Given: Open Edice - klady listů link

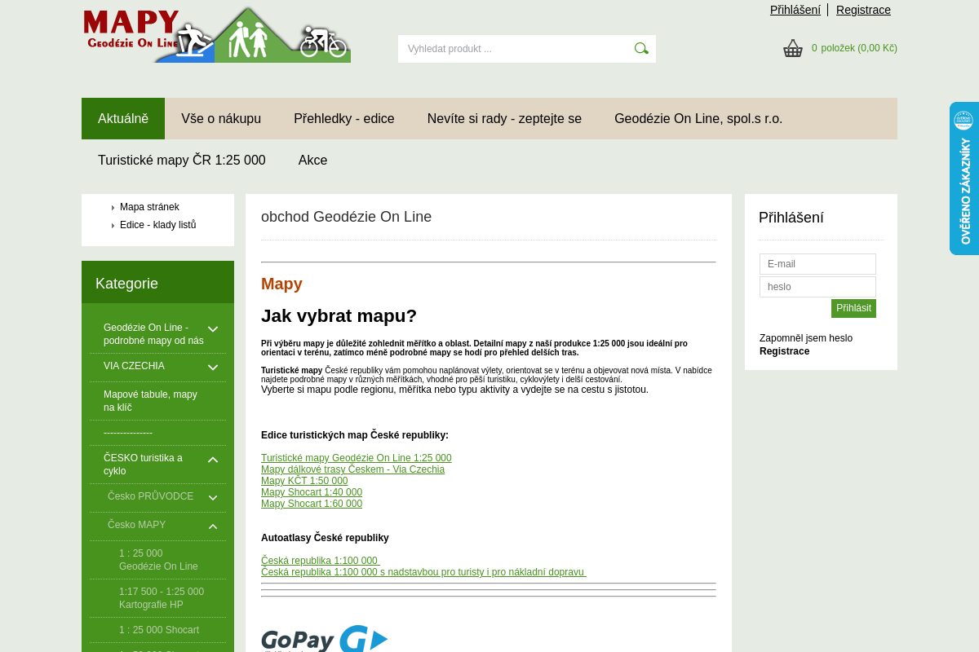Looking at the screenshot, I should [157, 225].
